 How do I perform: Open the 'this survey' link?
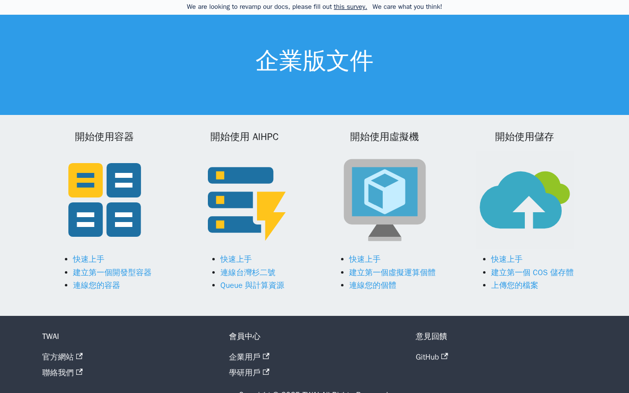(350, 7)
